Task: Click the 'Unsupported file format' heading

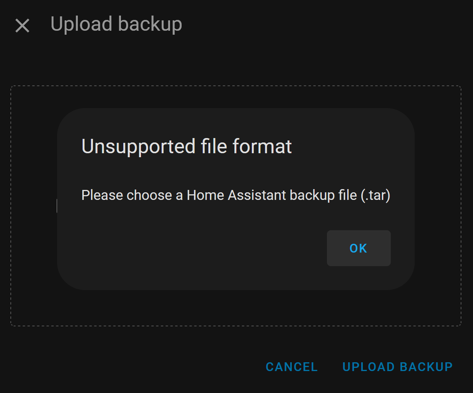Action: coord(186,146)
